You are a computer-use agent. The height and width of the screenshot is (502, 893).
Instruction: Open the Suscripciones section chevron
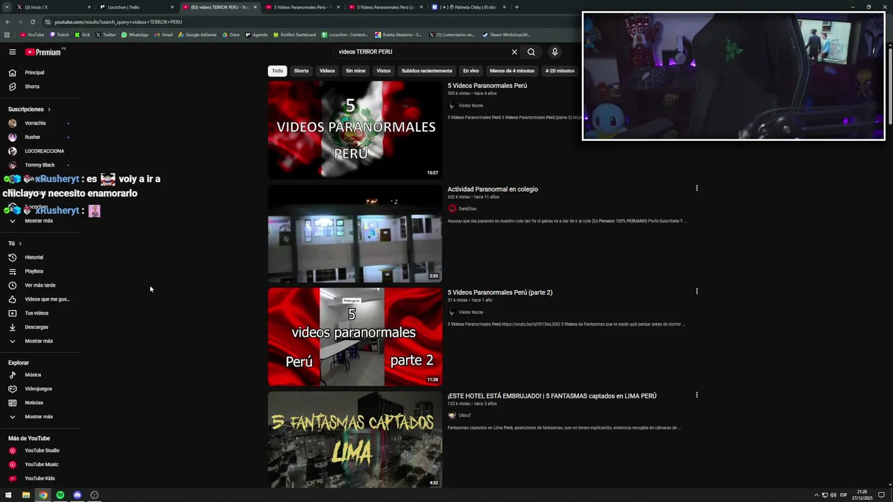pyautogui.click(x=49, y=109)
